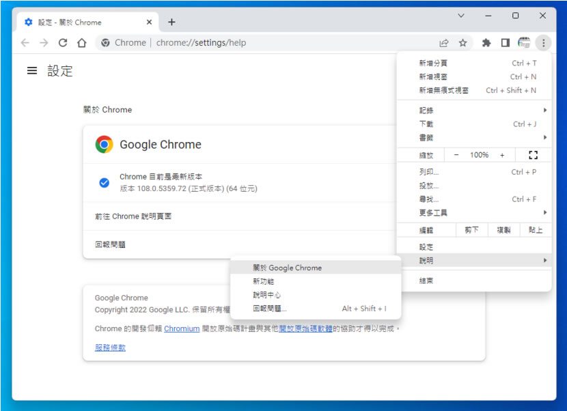
Task: Click 複製 in the edit row
Action: (503, 230)
